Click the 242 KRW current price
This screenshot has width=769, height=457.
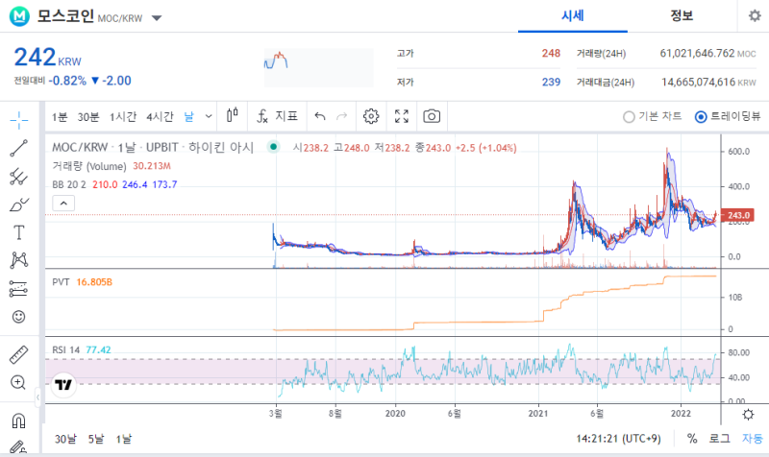pyautogui.click(x=47, y=58)
